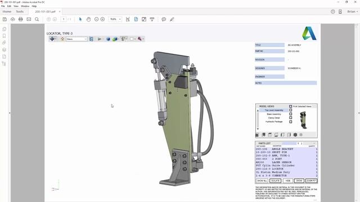Activate the hand pan tool

pos(88,19)
